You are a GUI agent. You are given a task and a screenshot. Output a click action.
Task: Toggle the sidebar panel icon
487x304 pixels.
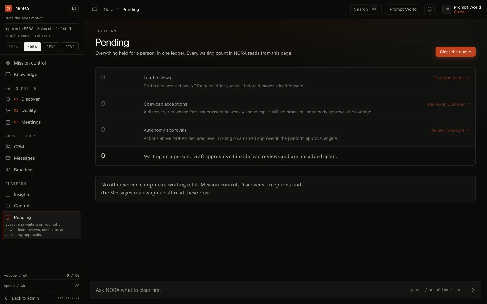(95, 9)
